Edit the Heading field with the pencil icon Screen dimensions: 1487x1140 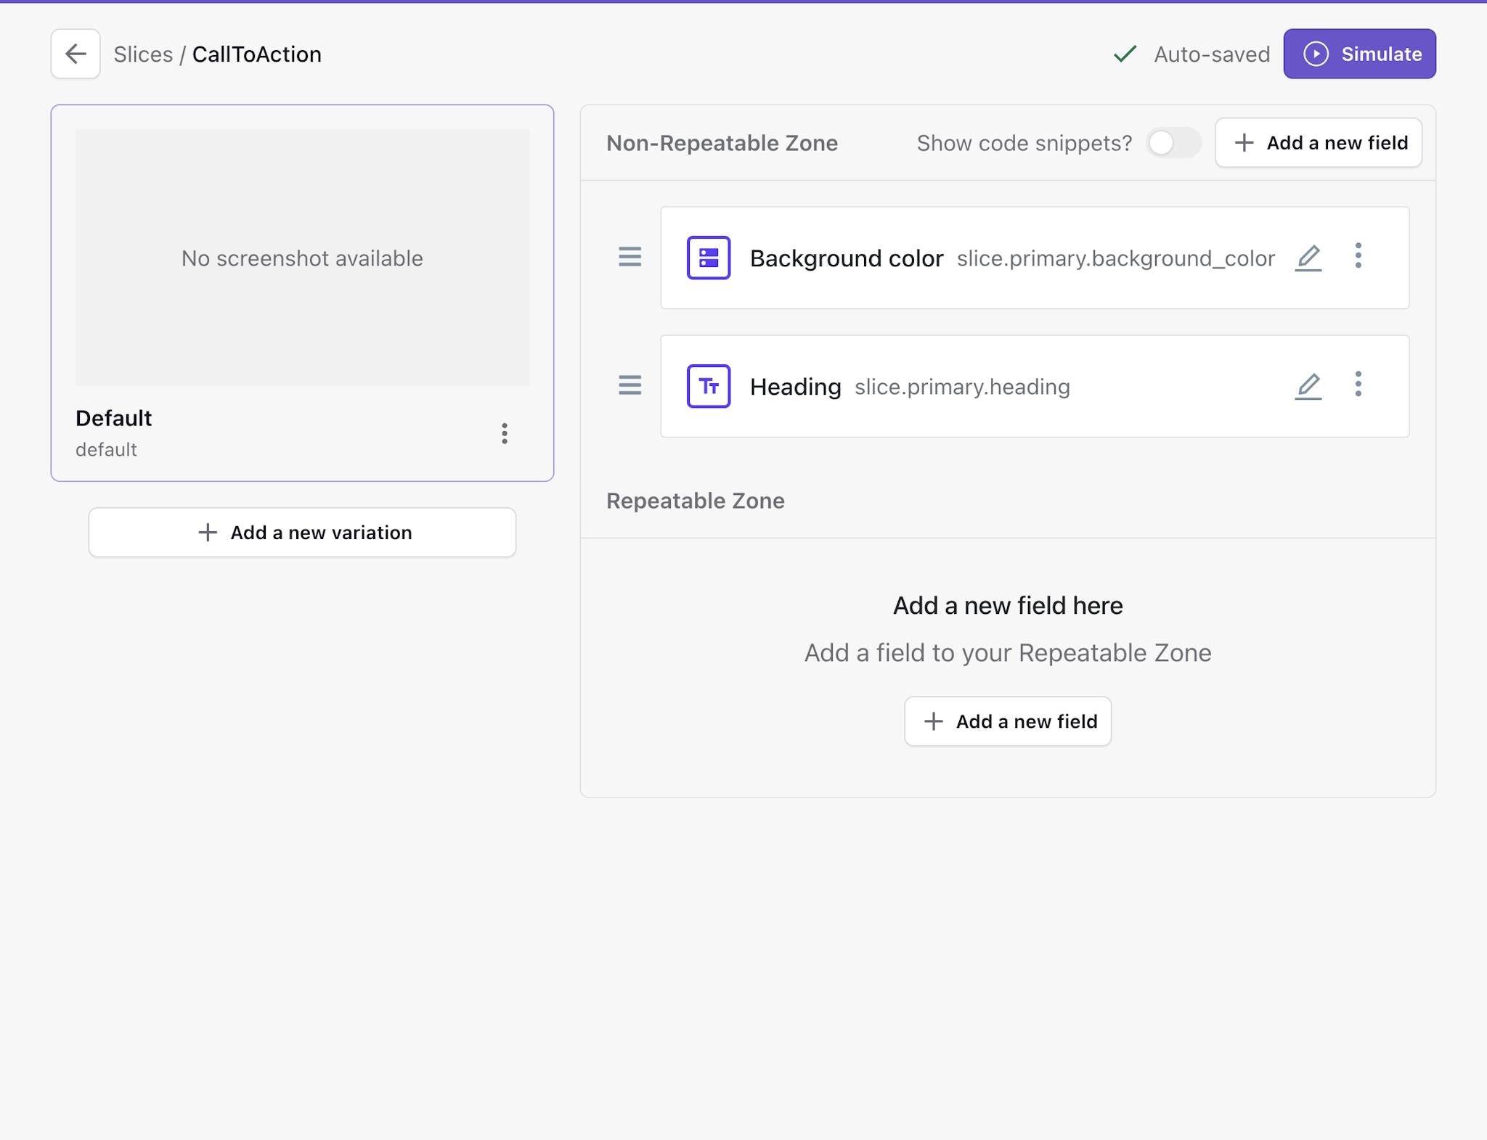[x=1308, y=386]
